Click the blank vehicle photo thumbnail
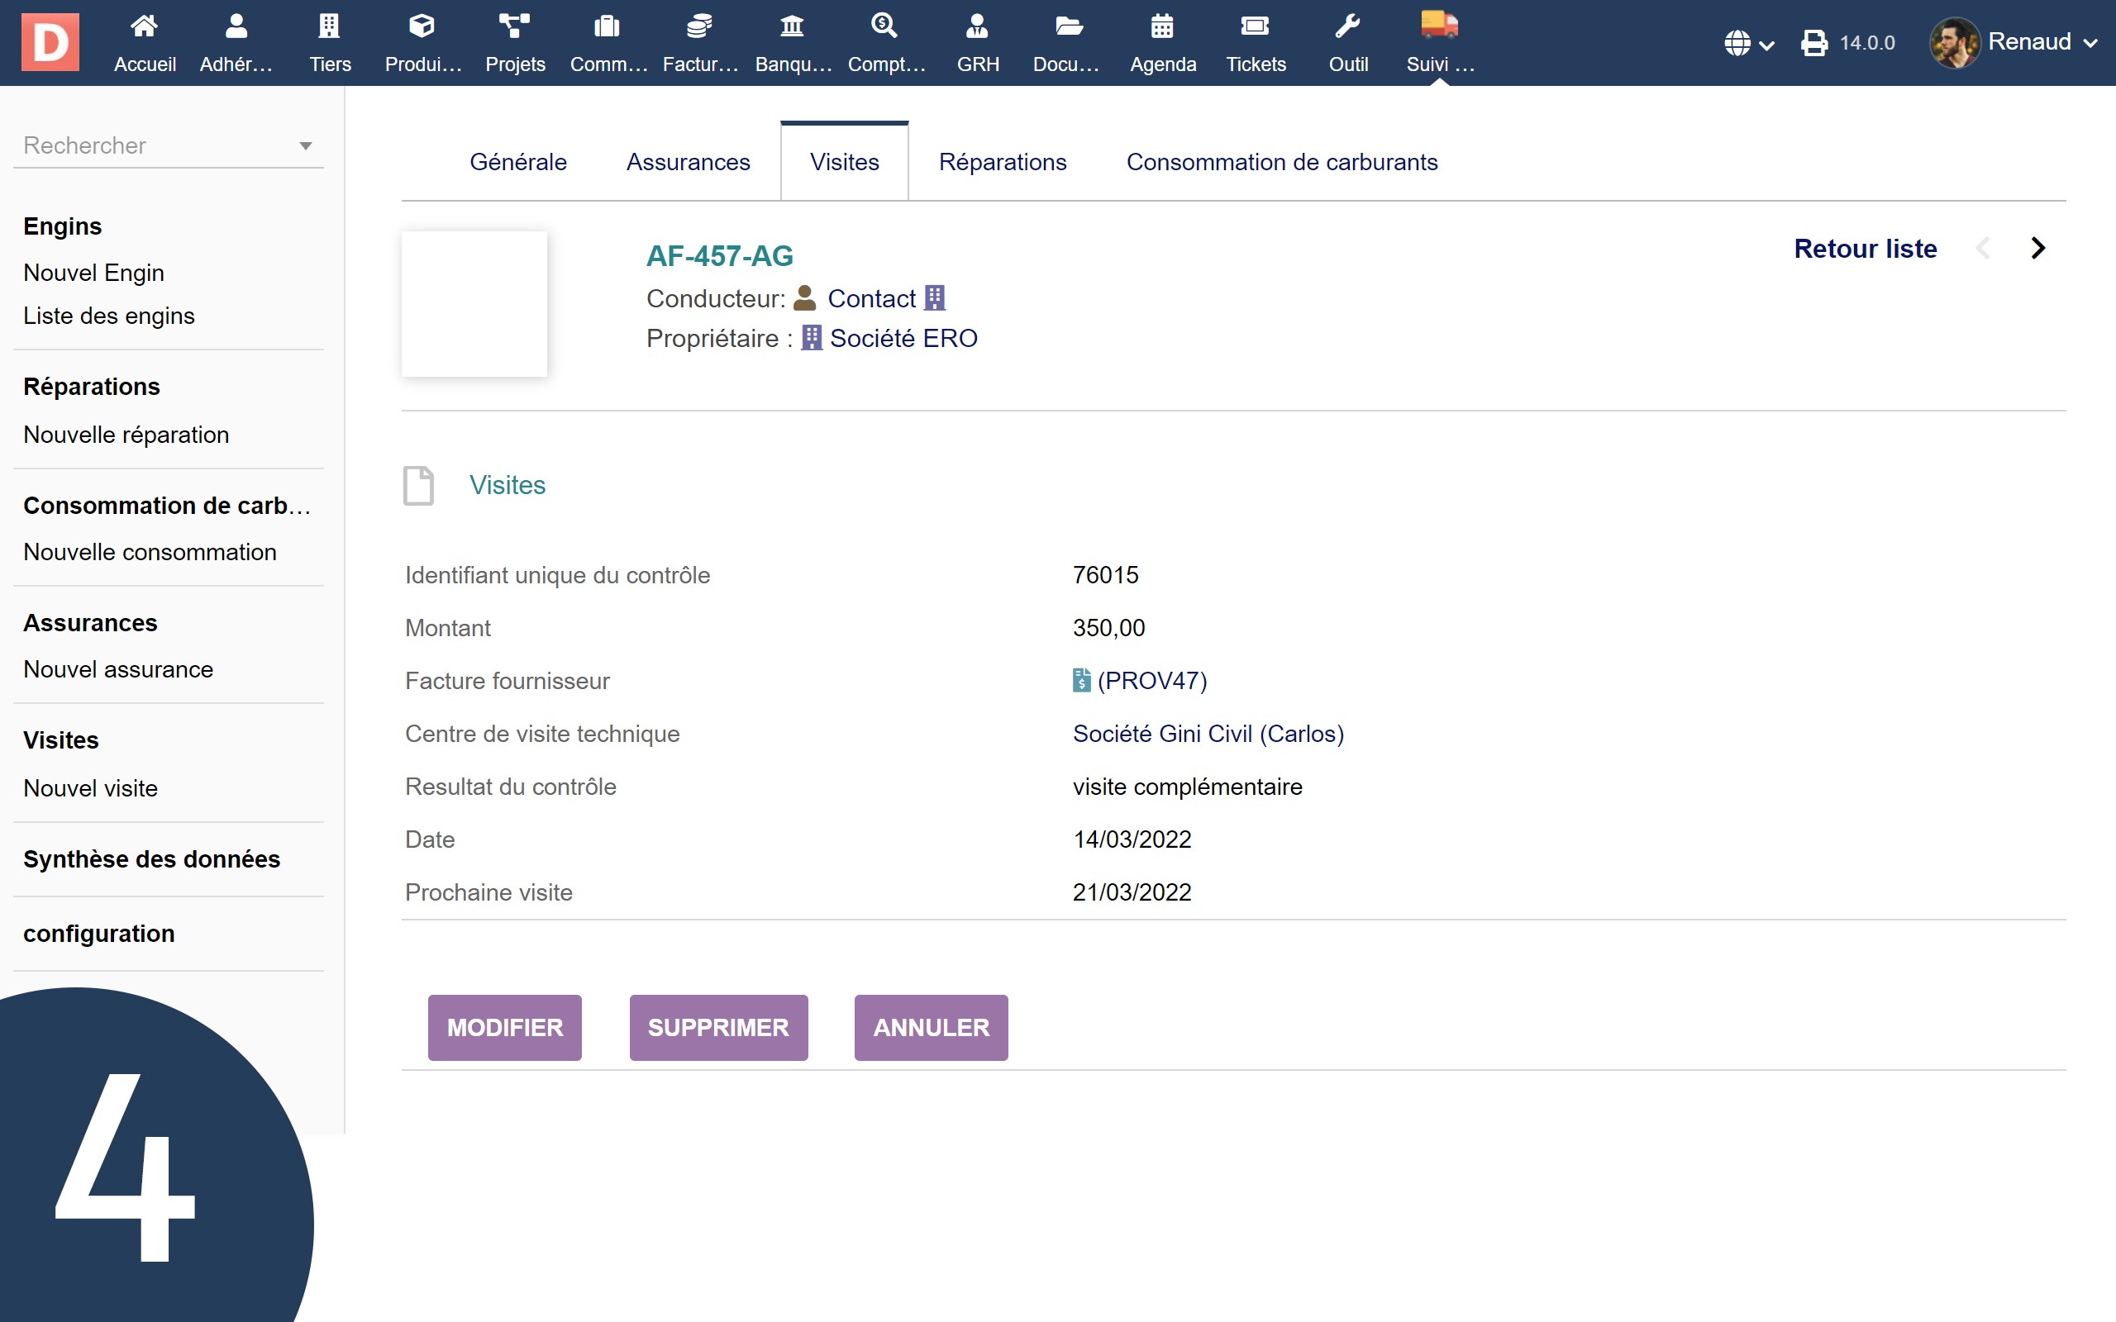This screenshot has height=1322, width=2116. coord(474,304)
